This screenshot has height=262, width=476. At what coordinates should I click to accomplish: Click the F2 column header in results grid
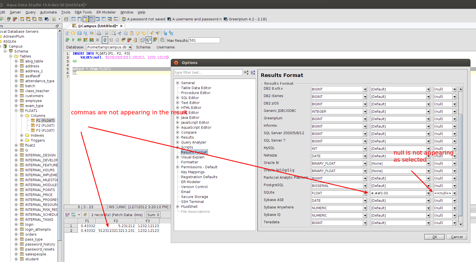116,221
